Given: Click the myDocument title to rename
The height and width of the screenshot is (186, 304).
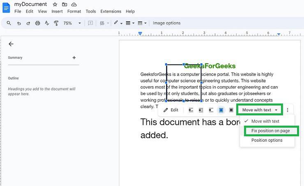Looking at the screenshot, I should 30,4.
